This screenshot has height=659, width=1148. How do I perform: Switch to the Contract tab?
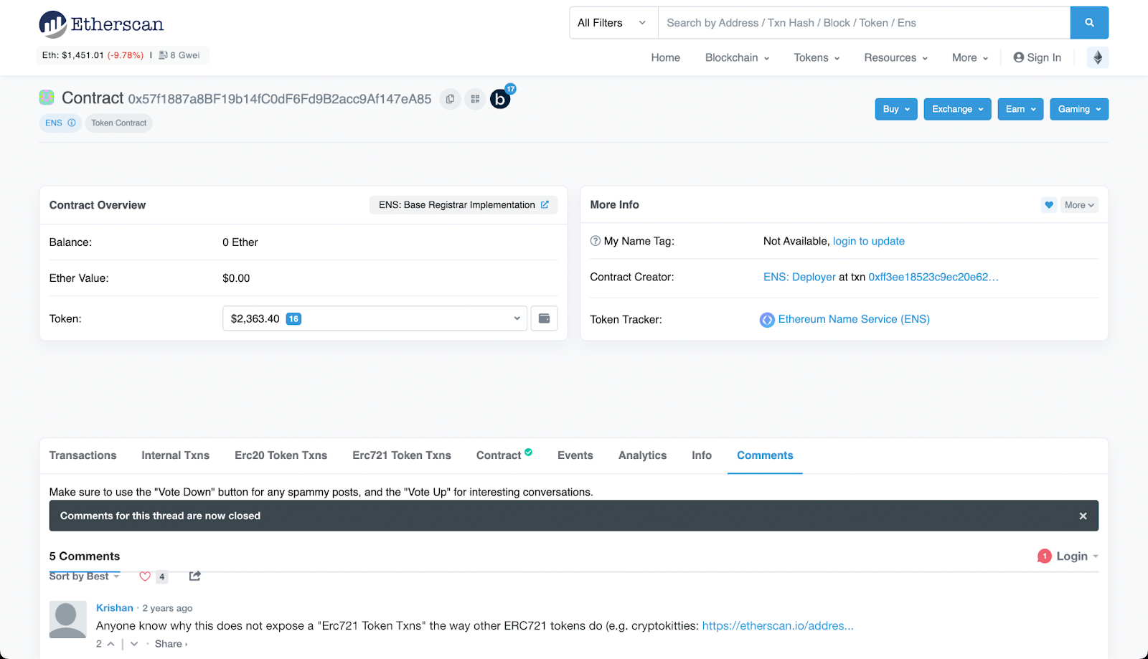(504, 455)
